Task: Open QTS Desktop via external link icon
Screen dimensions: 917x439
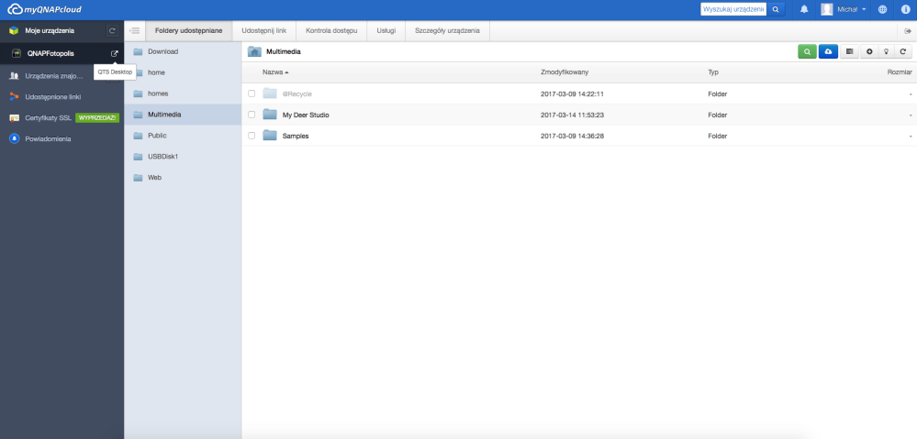Action: (115, 53)
